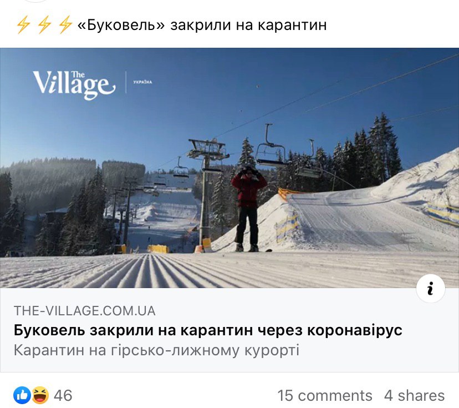Click the description Карантин на гірсько-лижному курорті
The image size is (459, 408).
(x=156, y=350)
